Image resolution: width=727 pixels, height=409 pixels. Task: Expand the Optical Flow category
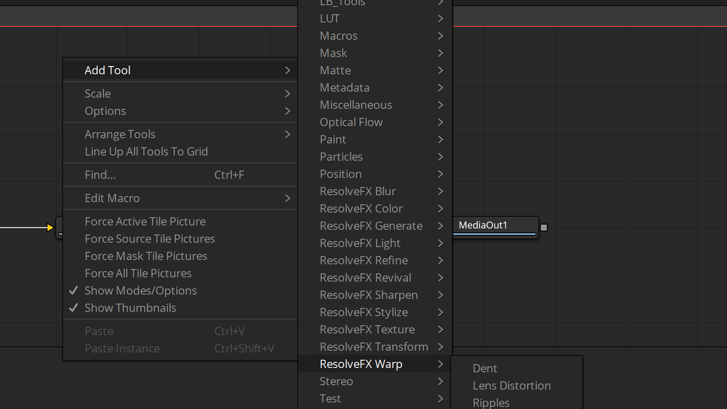point(375,122)
